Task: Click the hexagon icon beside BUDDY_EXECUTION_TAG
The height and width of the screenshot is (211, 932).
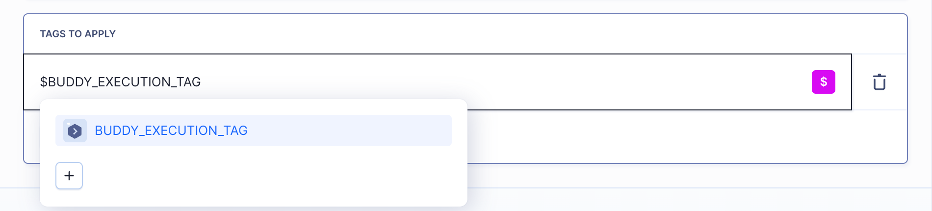Action: 75,131
